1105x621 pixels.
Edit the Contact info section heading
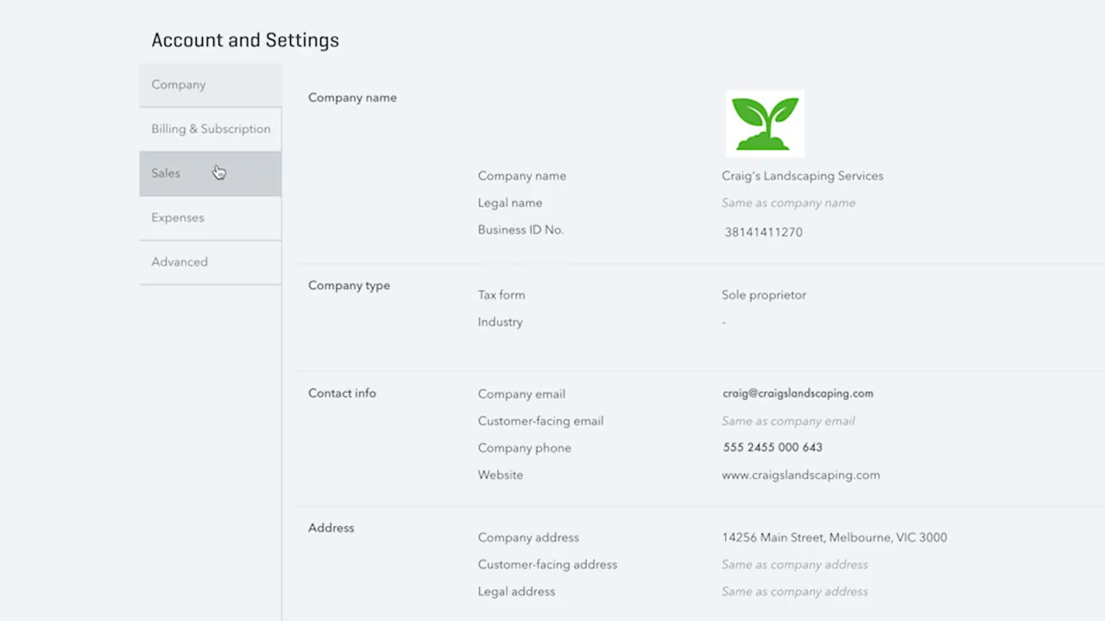coord(342,393)
